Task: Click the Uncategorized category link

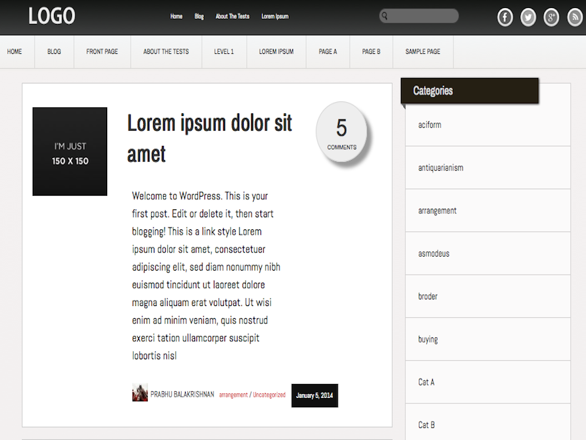Action: [269, 394]
